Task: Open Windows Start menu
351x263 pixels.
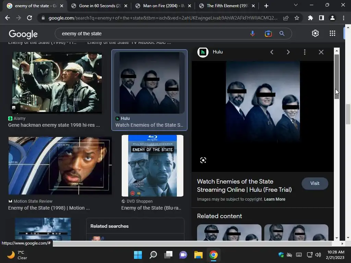Action: click(138, 255)
